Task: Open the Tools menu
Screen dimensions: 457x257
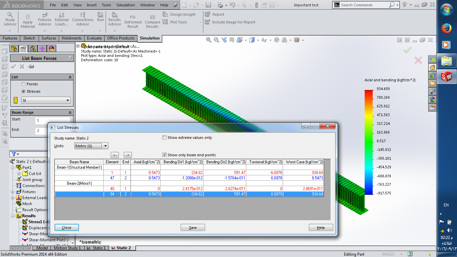Action: pyautogui.click(x=106, y=5)
